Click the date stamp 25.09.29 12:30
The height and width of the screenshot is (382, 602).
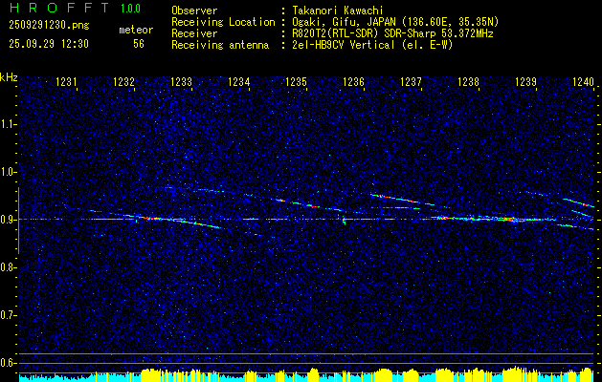[49, 44]
